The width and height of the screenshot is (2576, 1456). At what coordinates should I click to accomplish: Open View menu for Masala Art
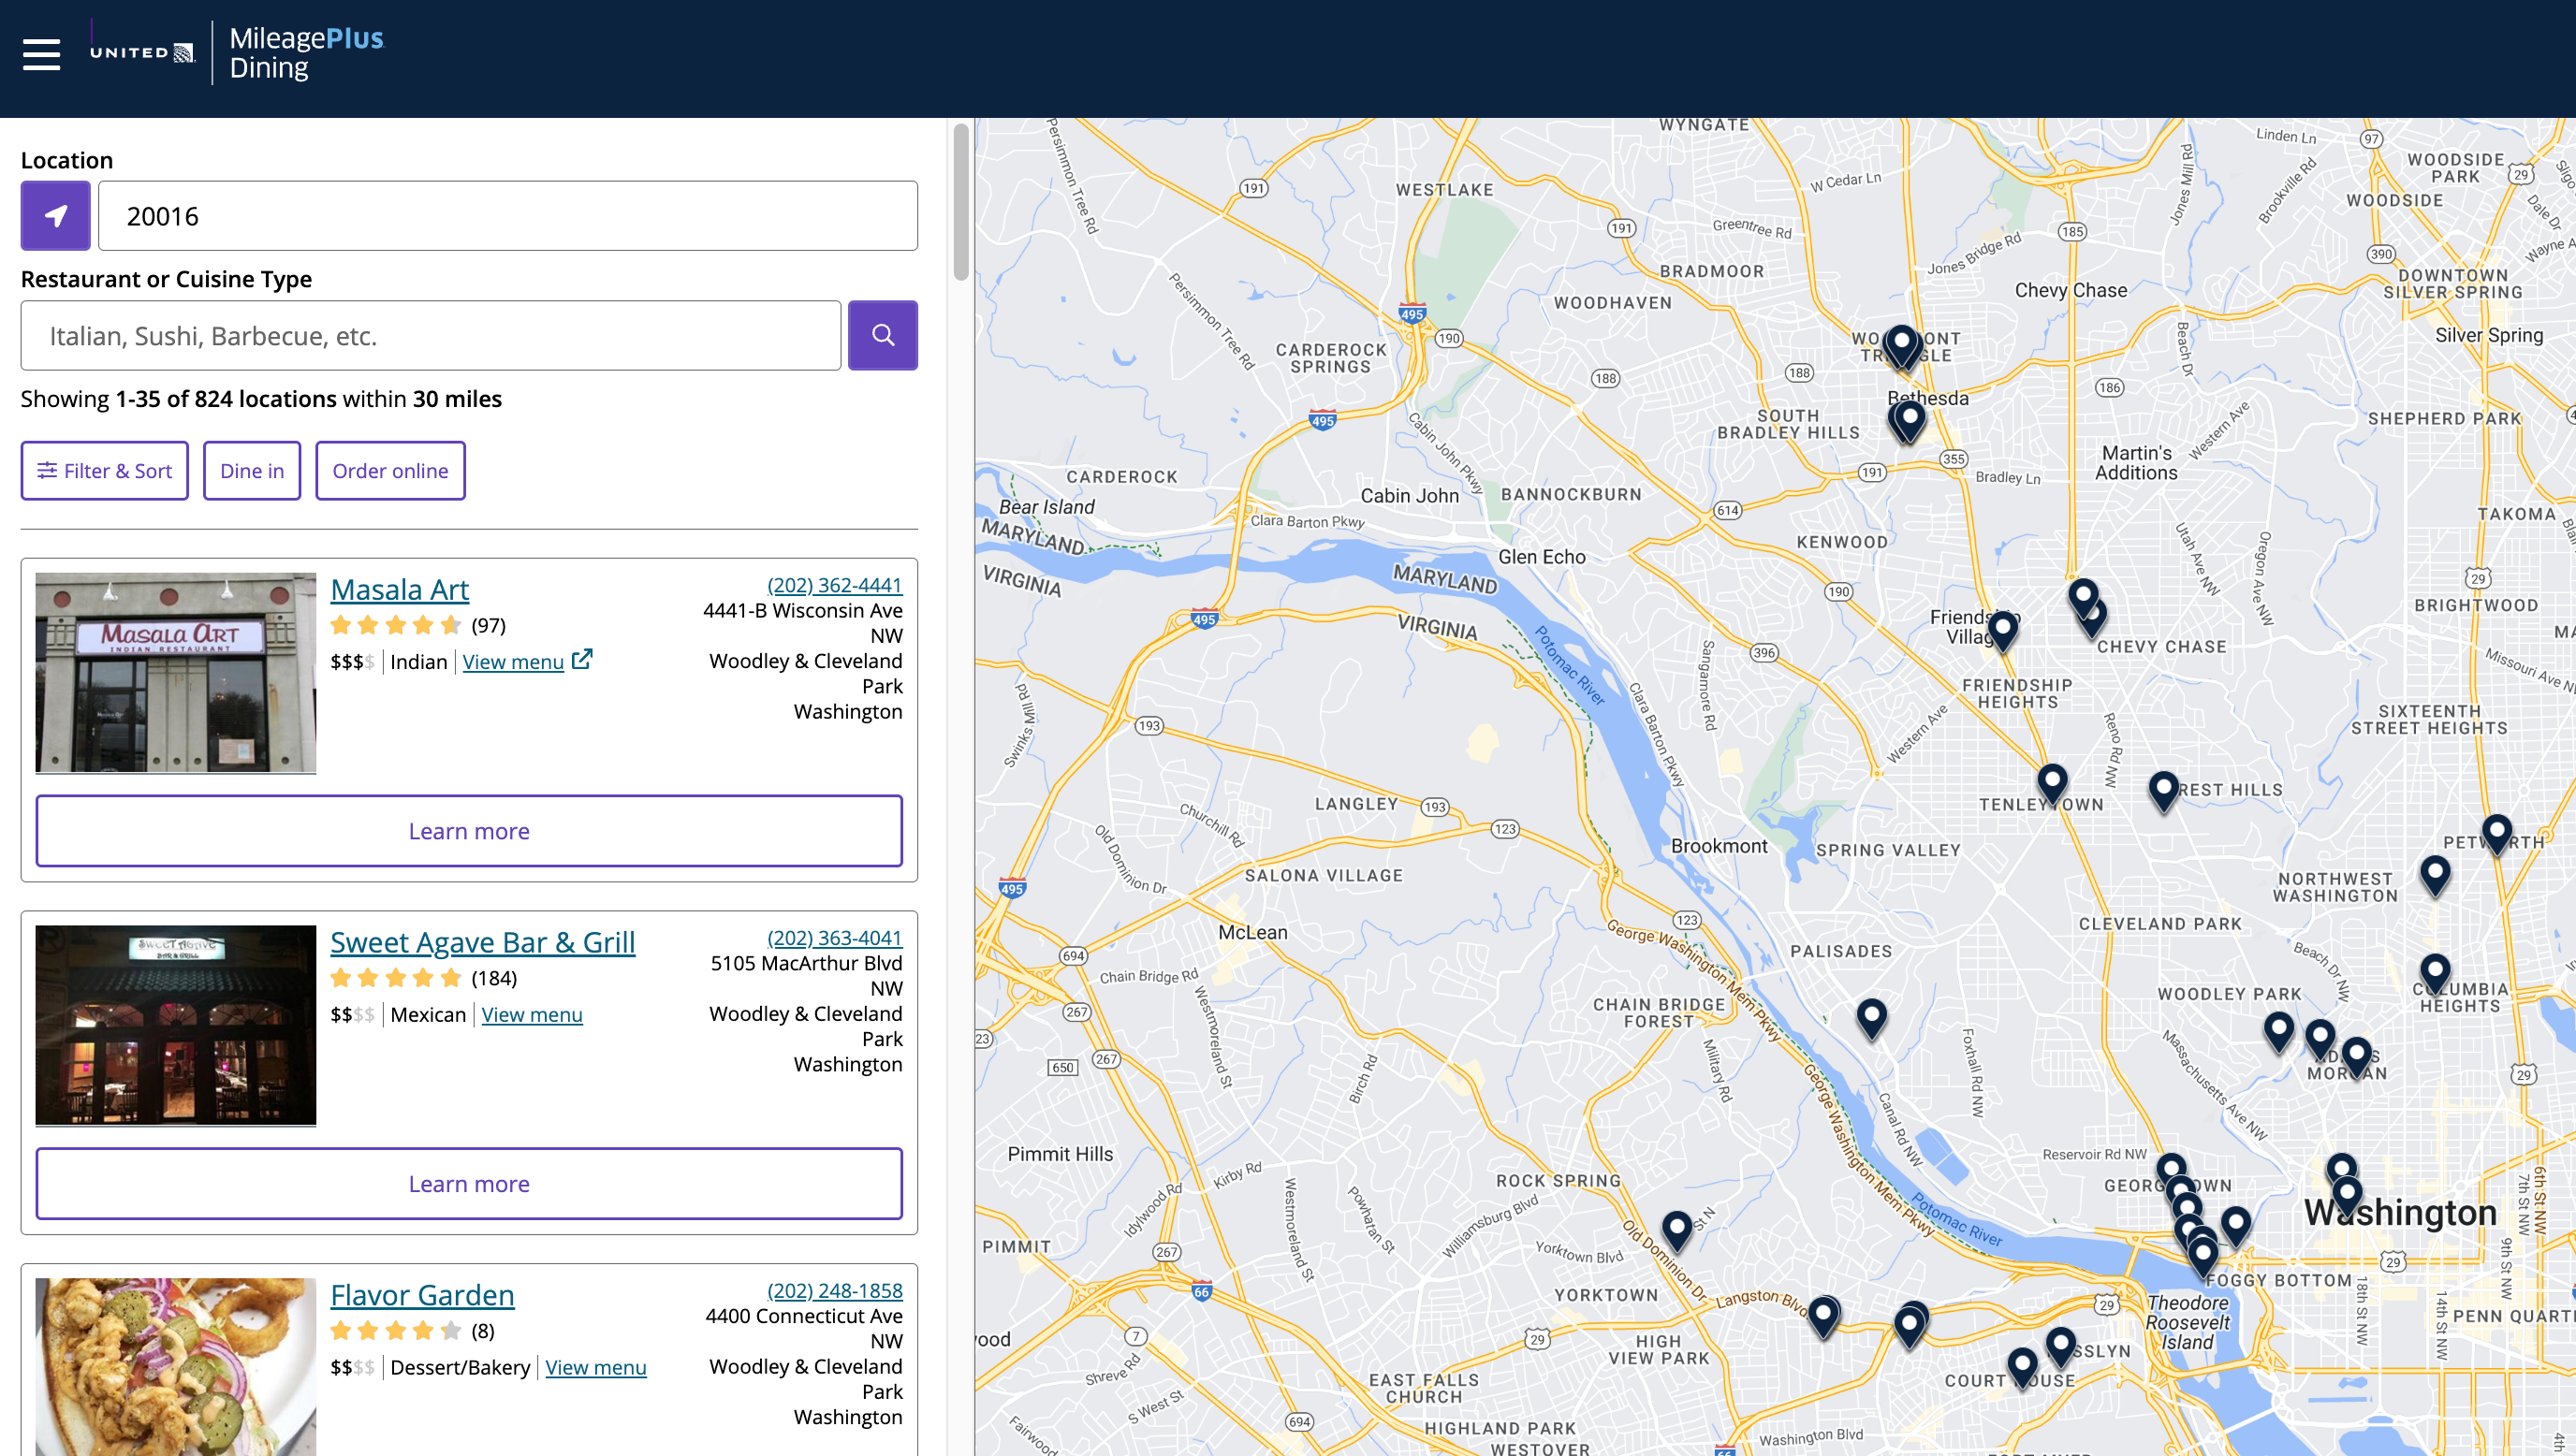514,661
